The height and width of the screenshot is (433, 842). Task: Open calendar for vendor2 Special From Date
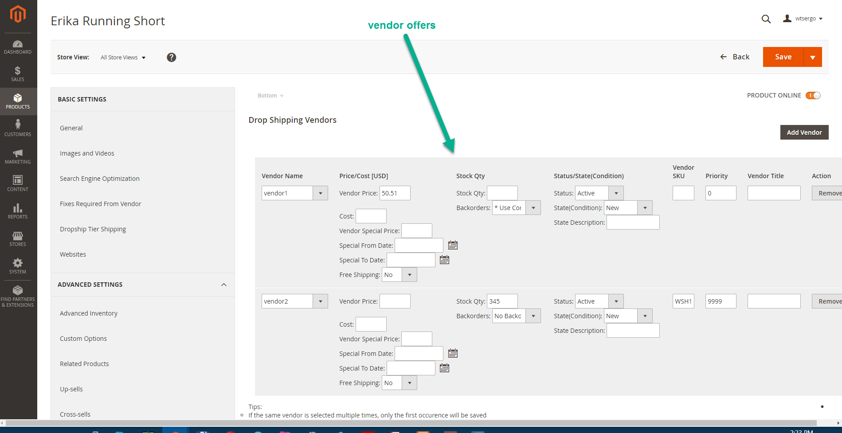click(x=453, y=353)
